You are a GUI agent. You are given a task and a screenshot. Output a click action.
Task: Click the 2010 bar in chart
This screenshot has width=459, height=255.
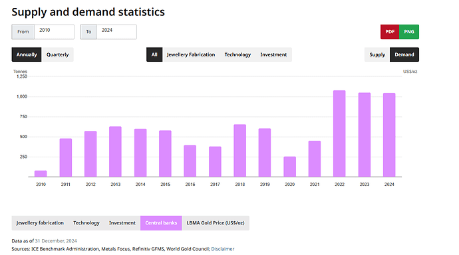(x=41, y=174)
